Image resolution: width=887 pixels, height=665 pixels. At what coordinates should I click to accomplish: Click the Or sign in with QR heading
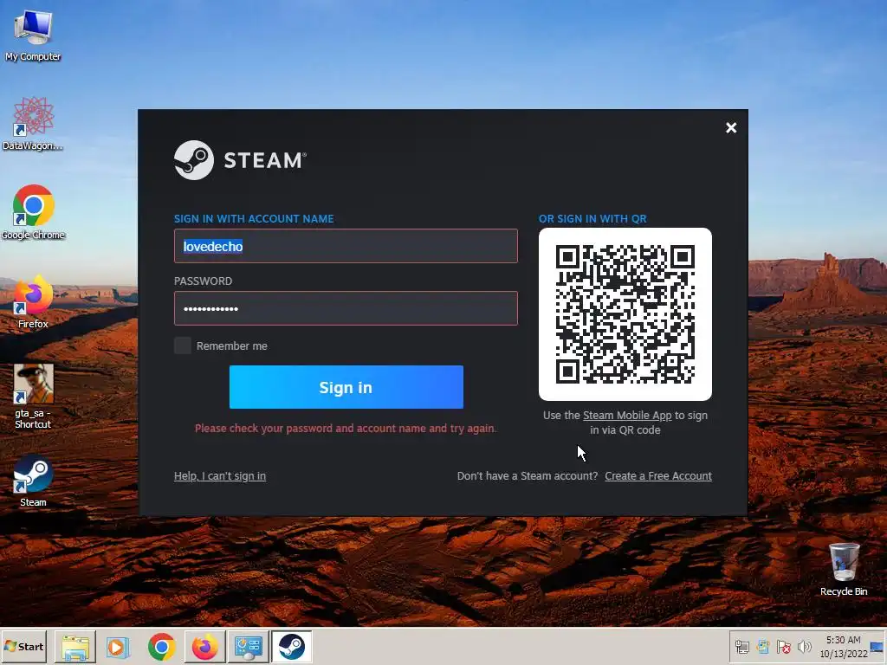click(x=592, y=219)
